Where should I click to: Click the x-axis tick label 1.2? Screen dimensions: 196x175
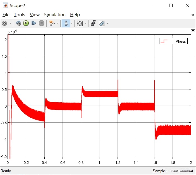tap(118, 162)
